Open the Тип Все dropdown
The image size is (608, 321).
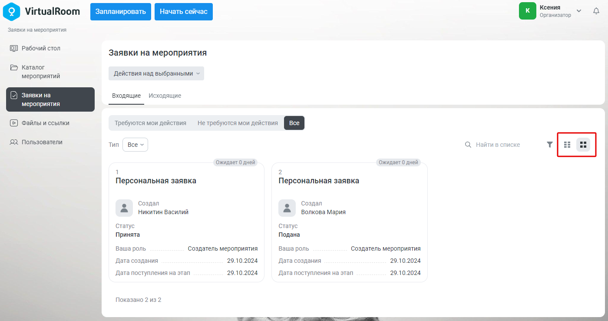135,145
